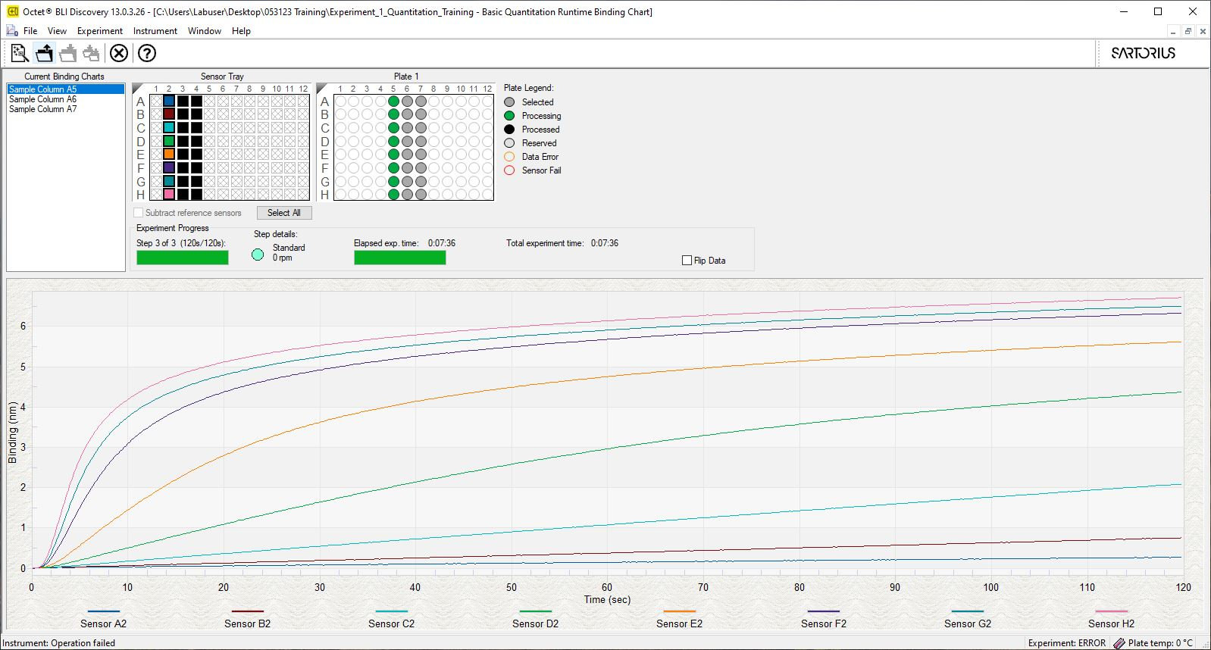Click the Select All button

pyautogui.click(x=284, y=213)
